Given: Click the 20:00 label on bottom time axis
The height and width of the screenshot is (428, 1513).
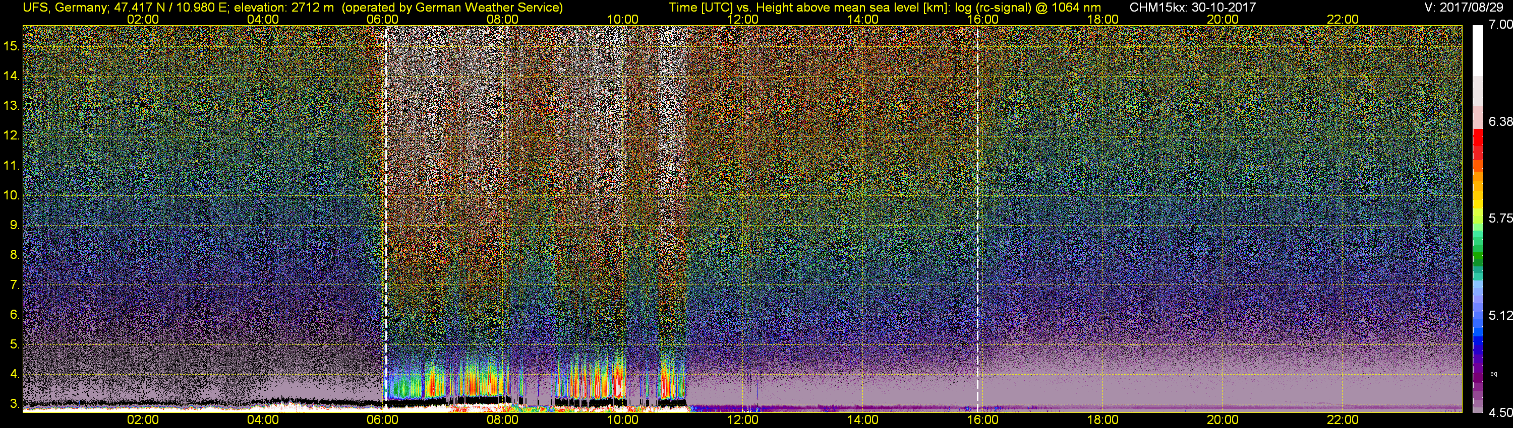Looking at the screenshot, I should [1223, 420].
